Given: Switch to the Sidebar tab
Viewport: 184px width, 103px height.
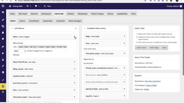Looking at the screenshot, I should (x=71, y=14).
